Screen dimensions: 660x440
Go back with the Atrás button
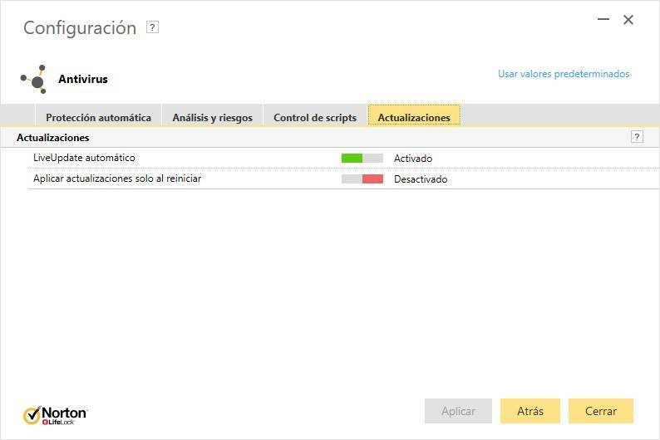[x=530, y=411]
